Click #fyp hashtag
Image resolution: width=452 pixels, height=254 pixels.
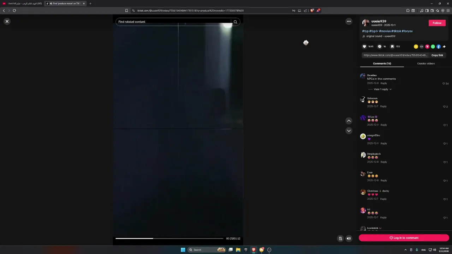(x=365, y=31)
